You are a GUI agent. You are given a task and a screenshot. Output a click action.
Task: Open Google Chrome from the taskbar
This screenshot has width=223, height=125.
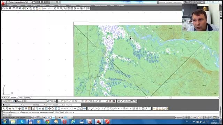click(47, 122)
